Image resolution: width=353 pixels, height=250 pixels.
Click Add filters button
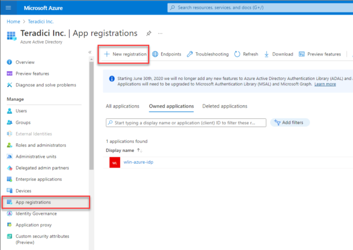click(290, 122)
